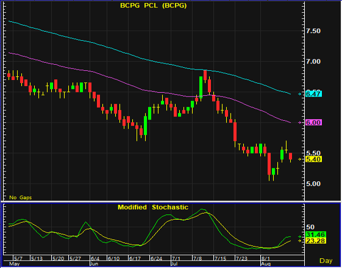Click the Modified Stochastic indicator title
Image resolution: width=342 pixels, height=268 pixels.
(153, 207)
